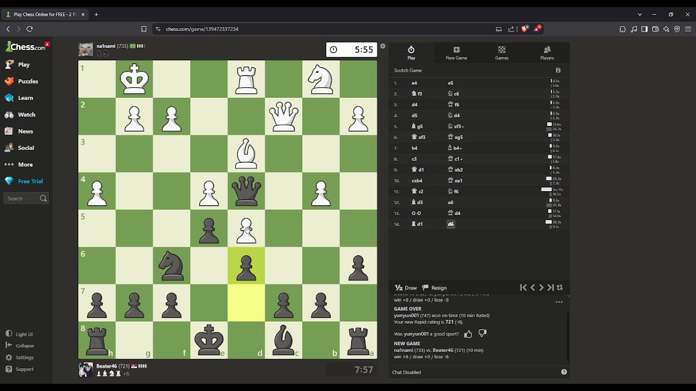Open the Brave Shields icon
This screenshot has height=391, width=696.
point(524,29)
